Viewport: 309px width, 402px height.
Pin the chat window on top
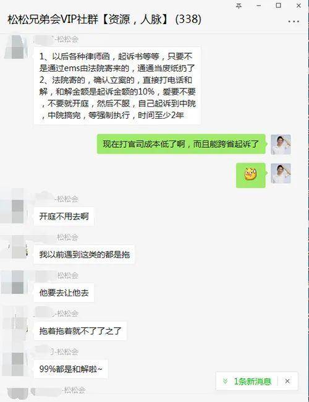coord(239,6)
